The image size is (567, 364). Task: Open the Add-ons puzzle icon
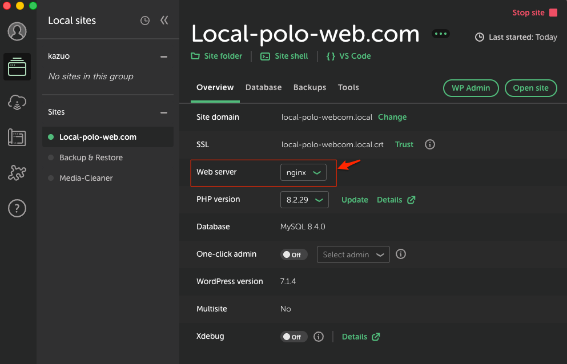(17, 173)
